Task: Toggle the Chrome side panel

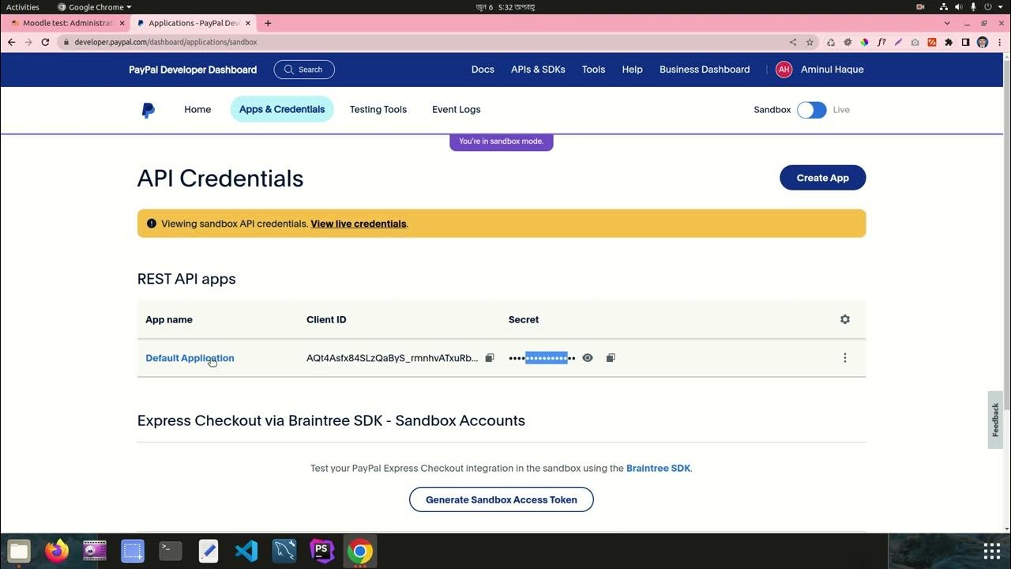Action: pos(965,42)
